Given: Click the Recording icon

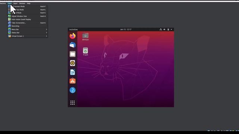Looking at the screenshot, I should coord(9,26).
